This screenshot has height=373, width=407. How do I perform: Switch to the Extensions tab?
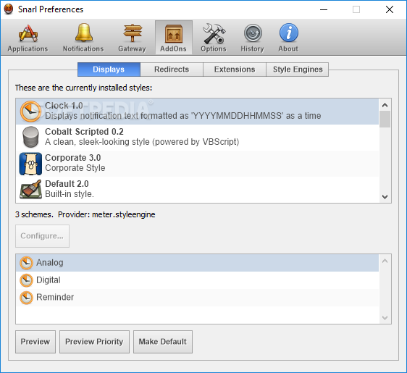pos(235,70)
